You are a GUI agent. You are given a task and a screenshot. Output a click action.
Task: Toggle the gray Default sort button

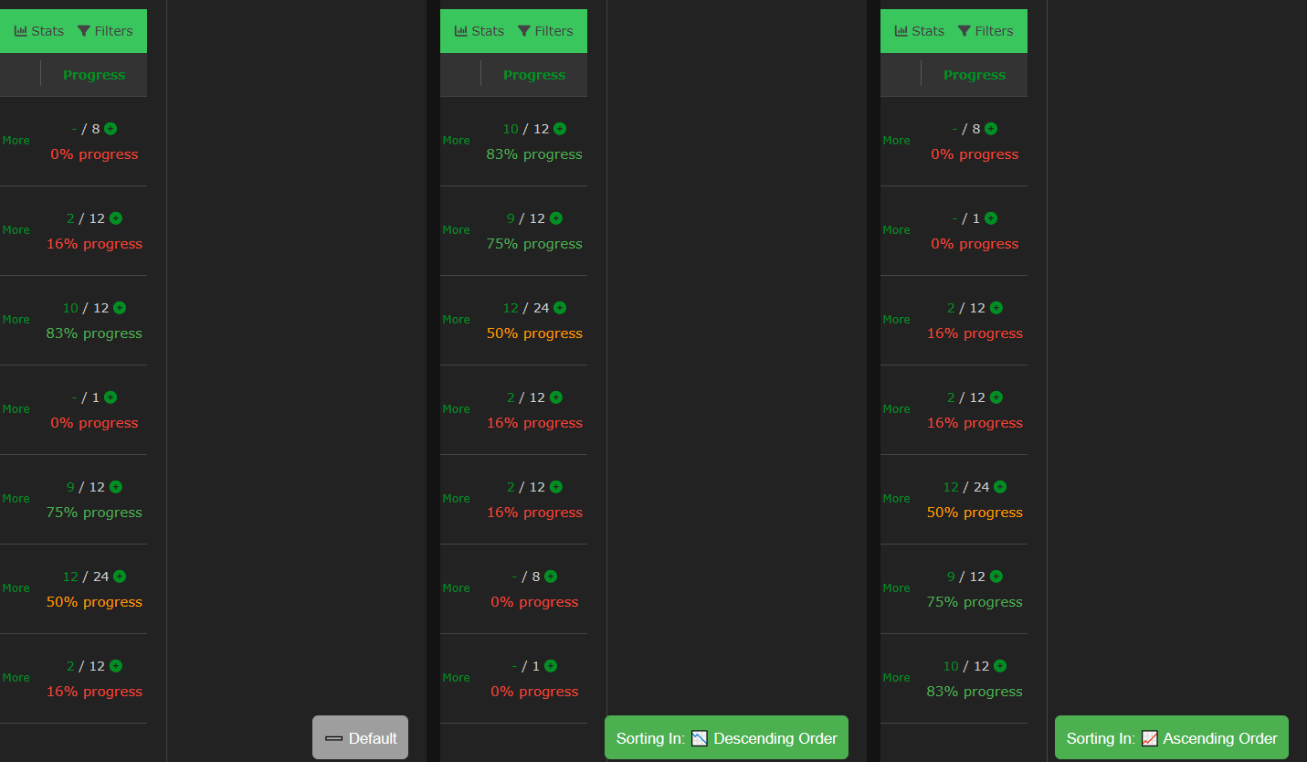pyautogui.click(x=360, y=737)
